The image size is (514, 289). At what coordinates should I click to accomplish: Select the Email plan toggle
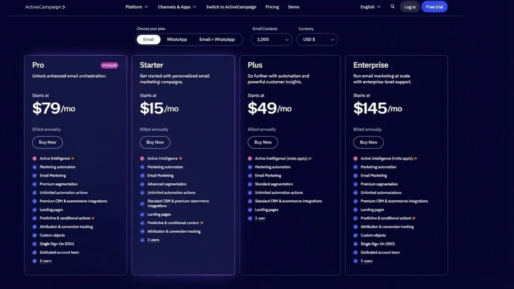point(149,39)
